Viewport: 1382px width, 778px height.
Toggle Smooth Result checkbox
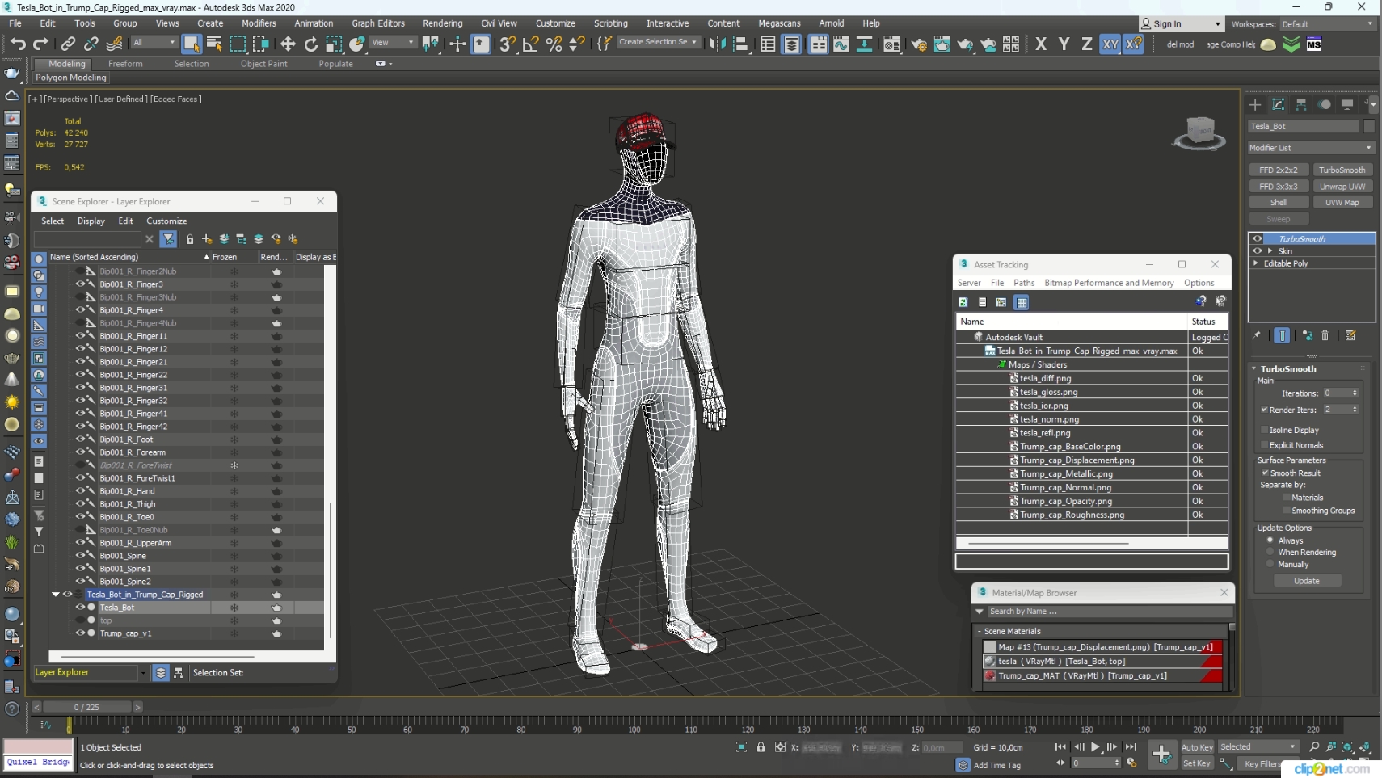[1265, 473]
